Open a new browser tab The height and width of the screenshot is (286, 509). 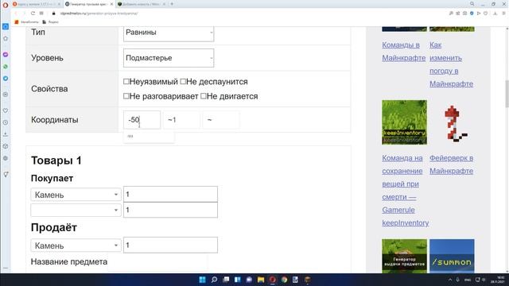172,4
